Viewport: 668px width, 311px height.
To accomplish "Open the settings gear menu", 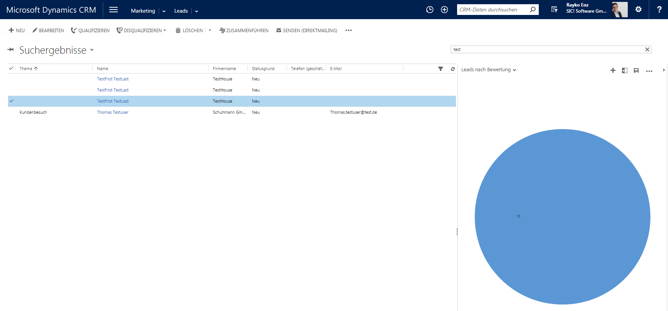I will click(638, 9).
